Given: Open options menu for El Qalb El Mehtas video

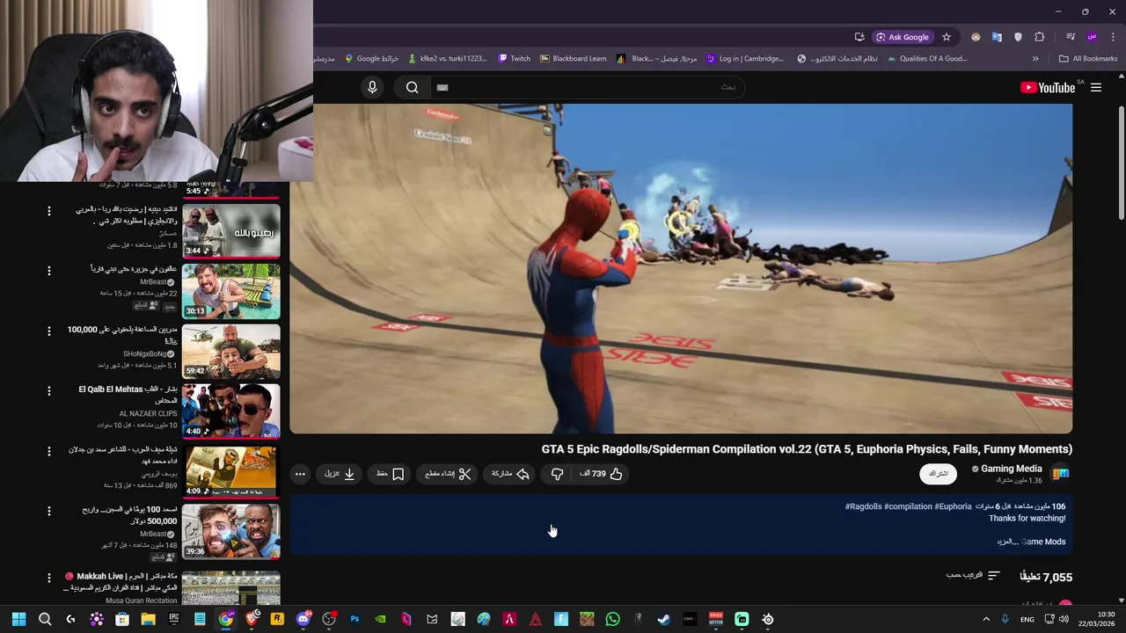Looking at the screenshot, I should [x=49, y=390].
